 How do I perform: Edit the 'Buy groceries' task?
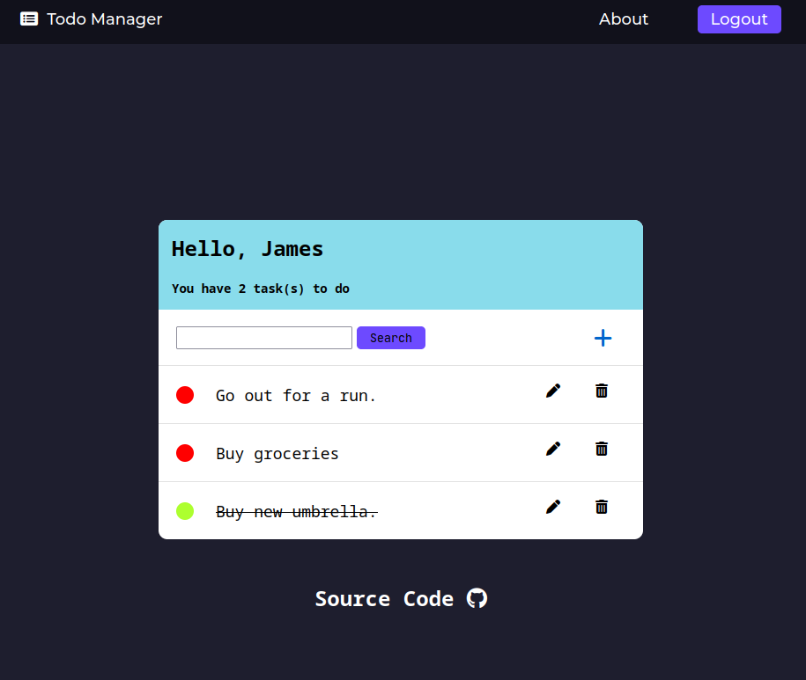click(552, 449)
